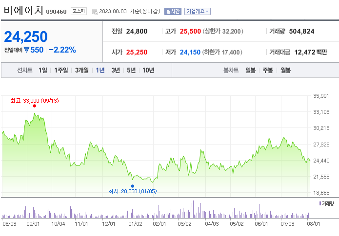Click the red highest-price dot on chart
The width and height of the screenshot is (339, 236).
coord(34,106)
